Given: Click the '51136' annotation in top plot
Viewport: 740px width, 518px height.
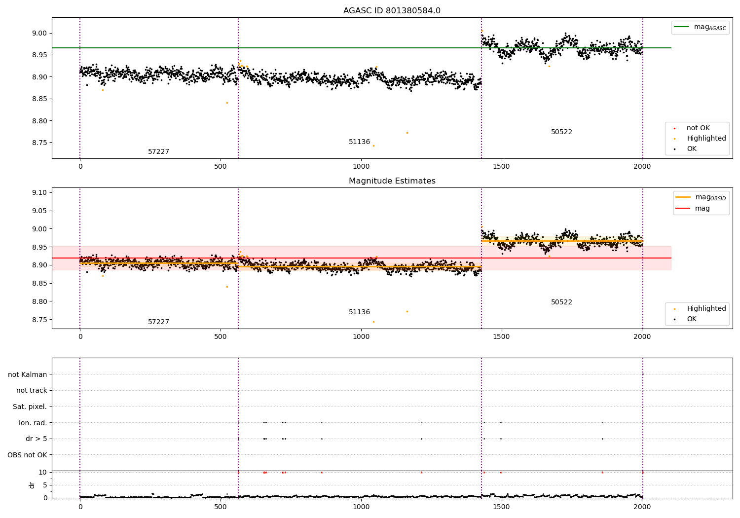Looking at the screenshot, I should tap(359, 142).
